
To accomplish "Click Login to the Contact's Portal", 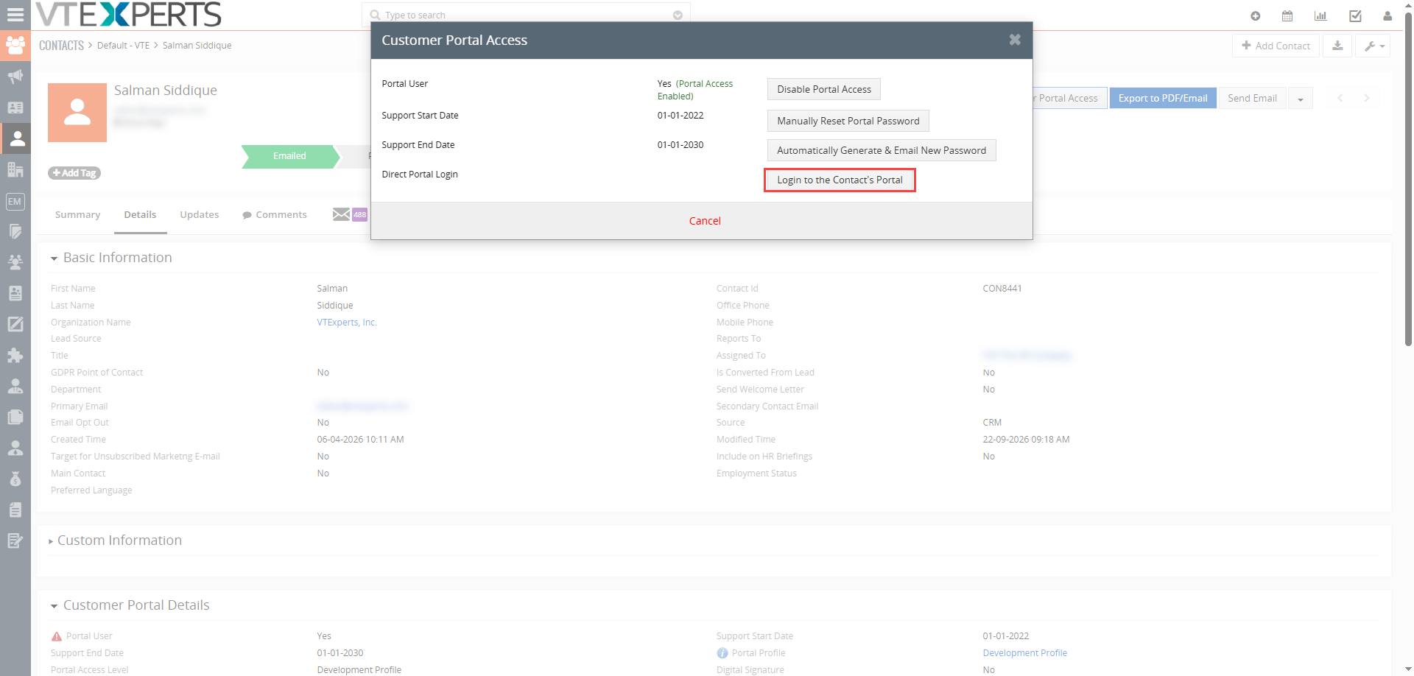I will click(840, 180).
